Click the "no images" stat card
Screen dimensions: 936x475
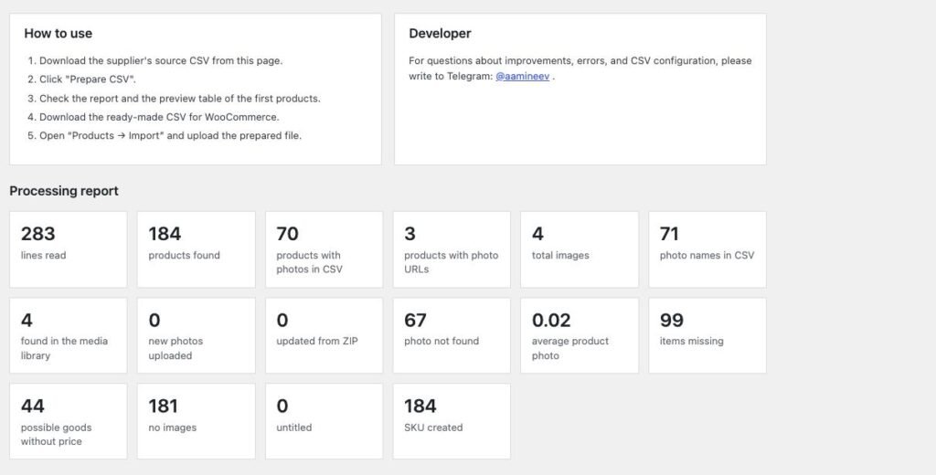[197, 421]
